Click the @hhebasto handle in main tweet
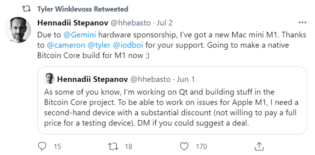 pos(131,23)
